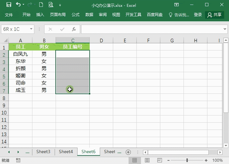Expand the formula bar with chevron
The height and width of the screenshot is (164, 229).
225,29
